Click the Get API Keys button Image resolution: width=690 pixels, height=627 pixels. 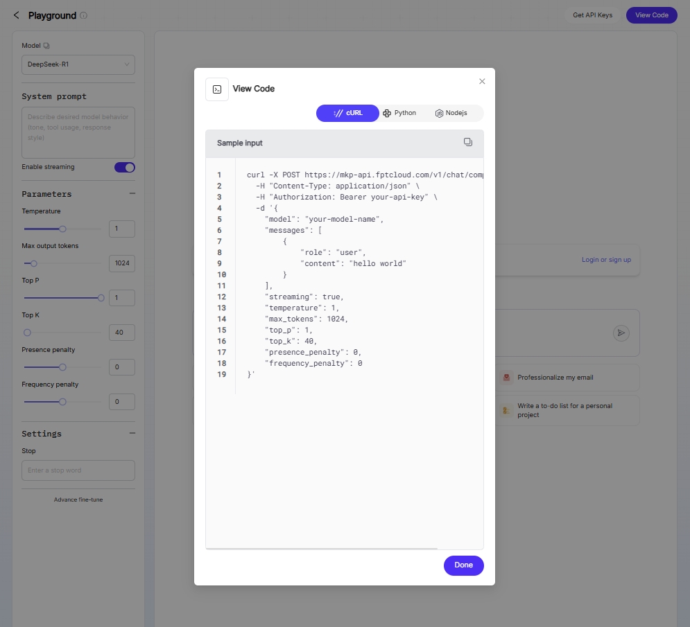(592, 15)
